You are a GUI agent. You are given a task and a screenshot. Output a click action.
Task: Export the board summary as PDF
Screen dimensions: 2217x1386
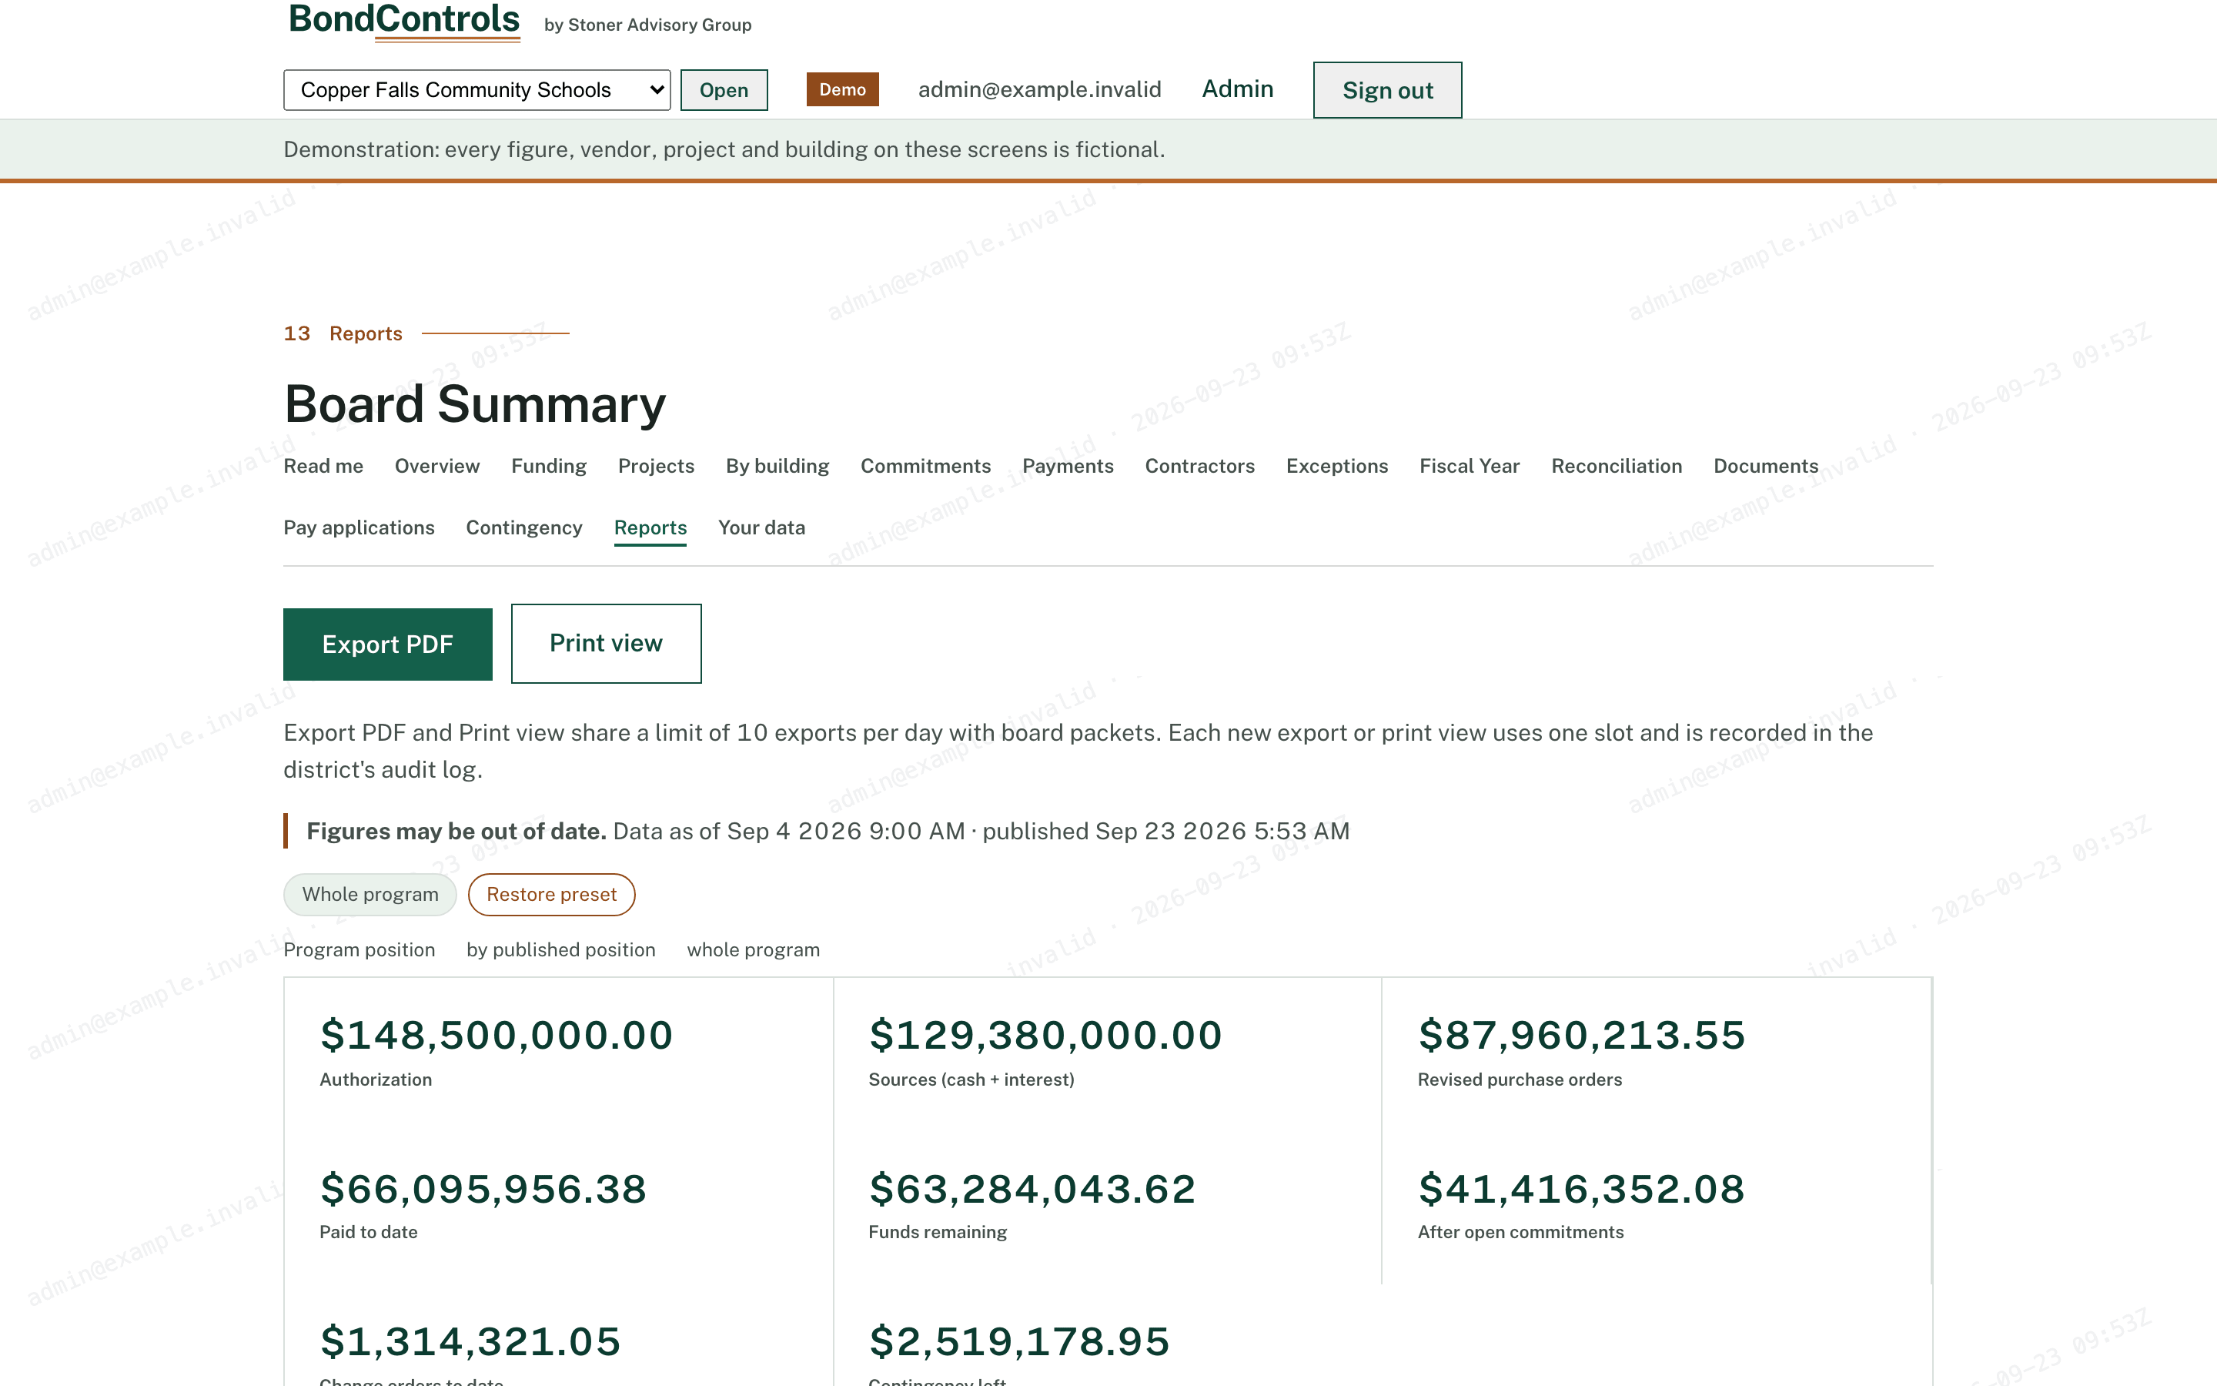pos(387,644)
